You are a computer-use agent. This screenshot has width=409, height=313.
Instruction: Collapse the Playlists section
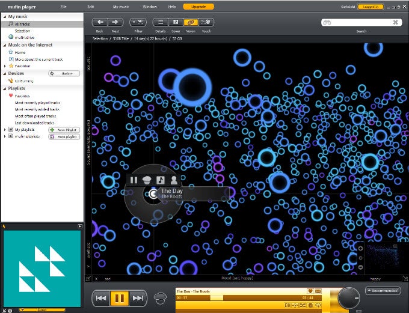coord(4,89)
